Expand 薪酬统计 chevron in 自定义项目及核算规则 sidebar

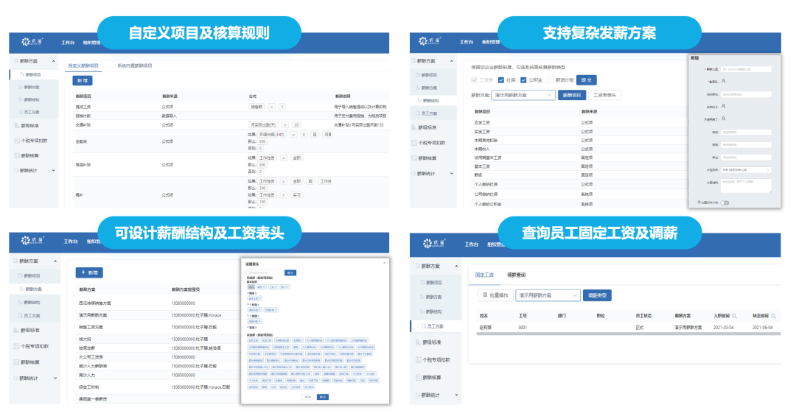53,170
